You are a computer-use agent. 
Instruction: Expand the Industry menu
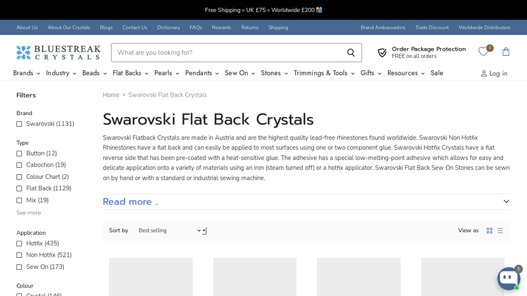tap(61, 73)
